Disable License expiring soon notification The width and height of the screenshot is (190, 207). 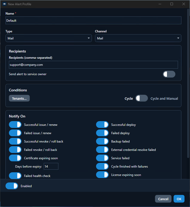point(102,175)
